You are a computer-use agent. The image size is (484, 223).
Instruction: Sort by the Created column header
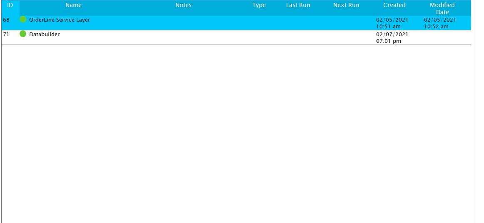tap(394, 5)
